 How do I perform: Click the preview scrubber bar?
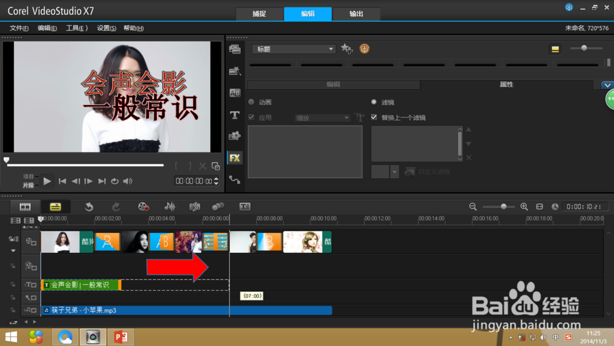(85, 165)
